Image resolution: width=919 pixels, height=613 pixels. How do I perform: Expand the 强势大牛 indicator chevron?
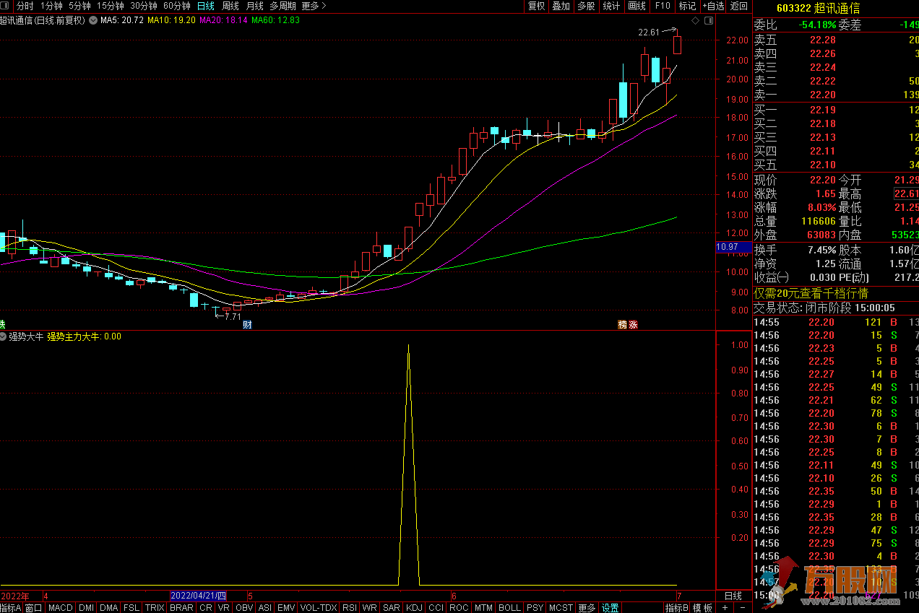(4, 336)
